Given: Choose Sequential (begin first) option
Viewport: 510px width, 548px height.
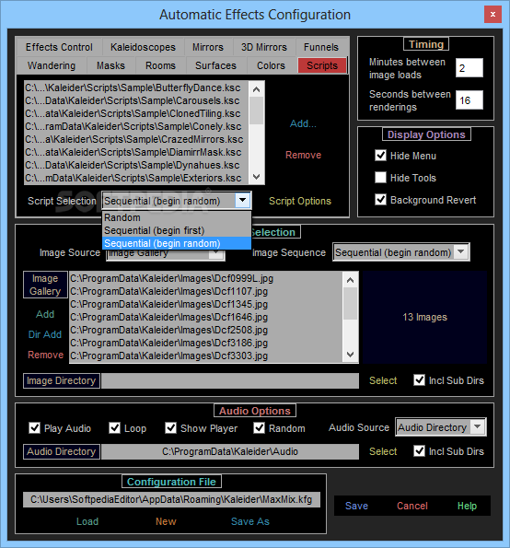Looking at the screenshot, I should [177, 230].
